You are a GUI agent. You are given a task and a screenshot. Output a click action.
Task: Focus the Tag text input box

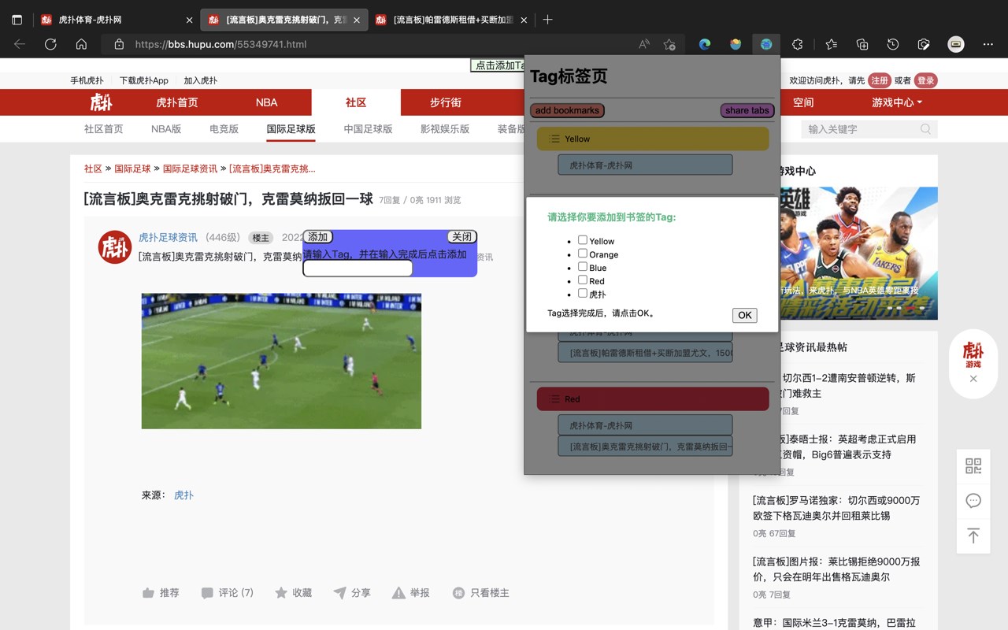pos(358,269)
